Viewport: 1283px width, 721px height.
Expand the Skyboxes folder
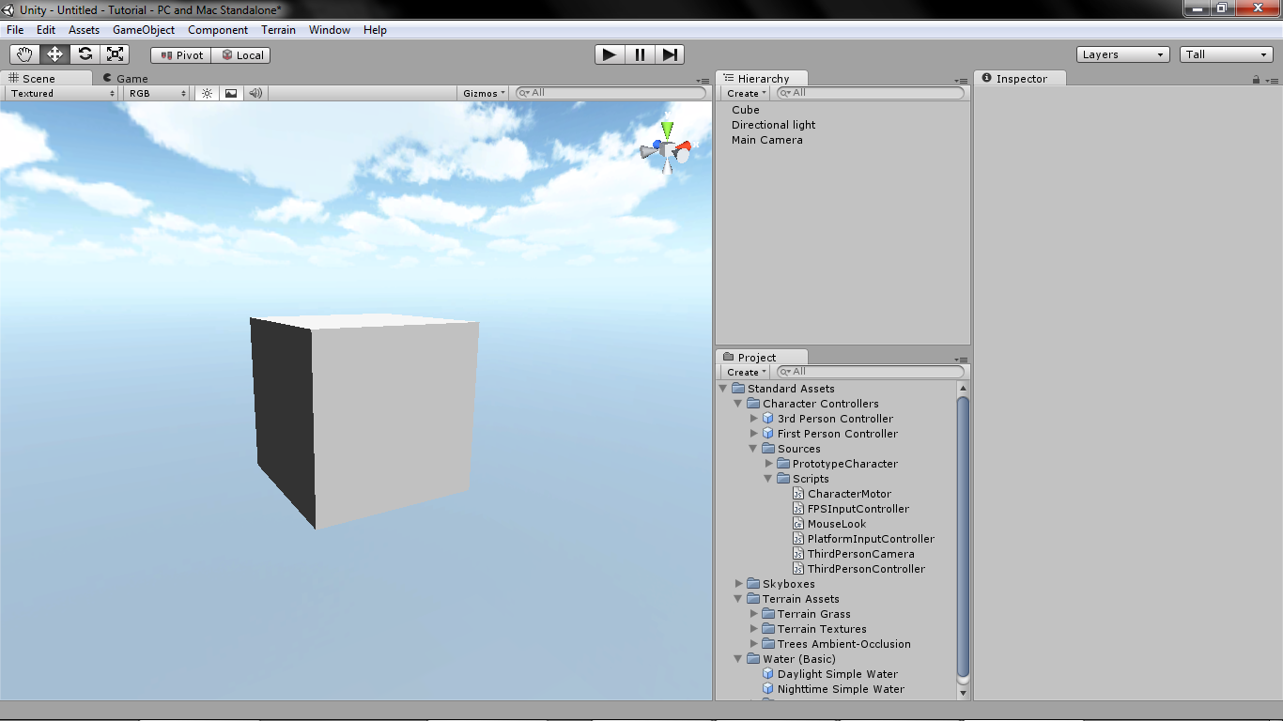click(738, 583)
